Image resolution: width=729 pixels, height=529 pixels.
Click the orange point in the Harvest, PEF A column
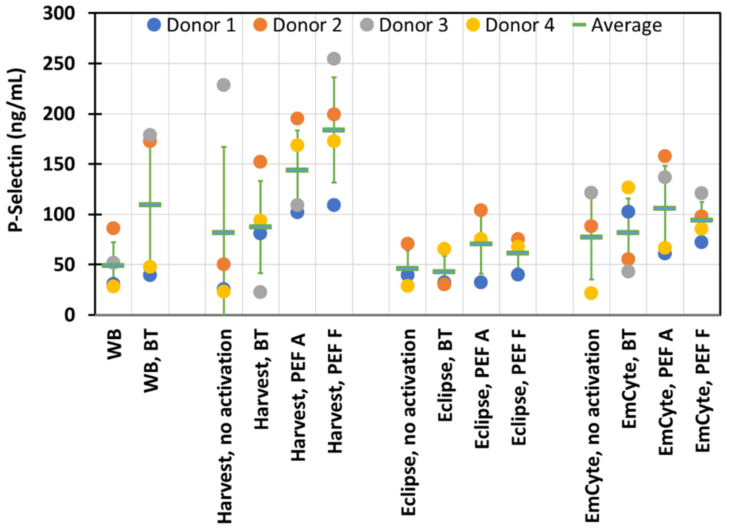(x=297, y=119)
